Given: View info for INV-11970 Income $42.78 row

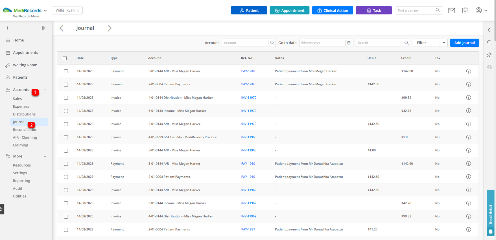Looking at the screenshot, I should 469,111.
